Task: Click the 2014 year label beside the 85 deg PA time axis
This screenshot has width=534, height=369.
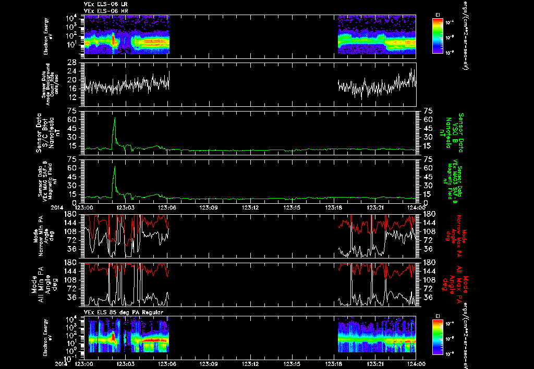Action: [x=60, y=364]
